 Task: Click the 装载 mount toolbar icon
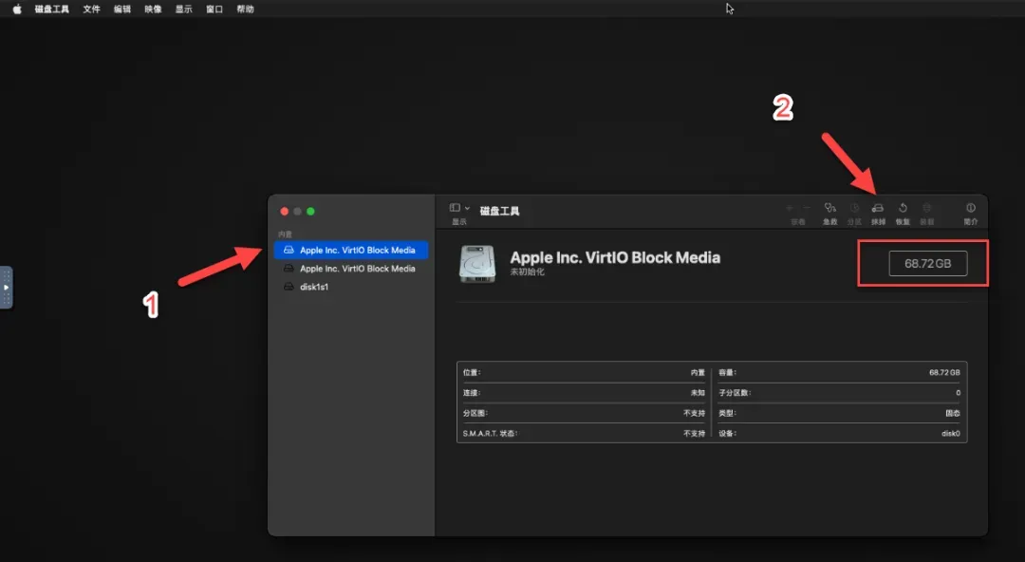(927, 208)
